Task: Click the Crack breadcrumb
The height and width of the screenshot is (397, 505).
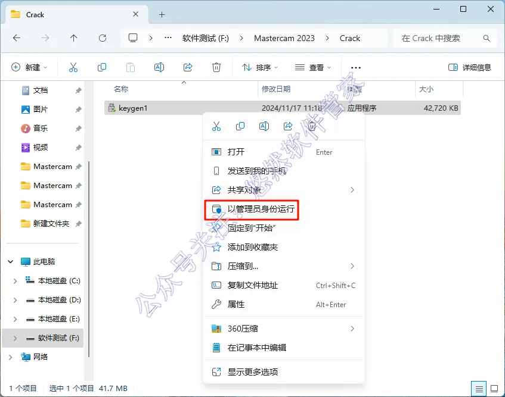Action: 350,38
